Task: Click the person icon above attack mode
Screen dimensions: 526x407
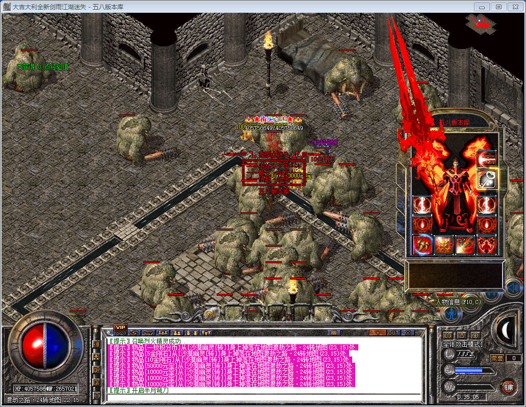Action: click(x=462, y=335)
